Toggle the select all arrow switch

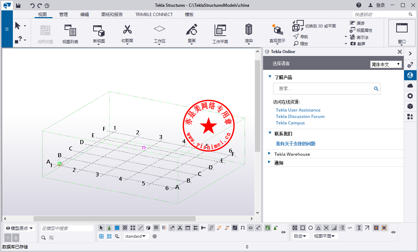pos(101,228)
